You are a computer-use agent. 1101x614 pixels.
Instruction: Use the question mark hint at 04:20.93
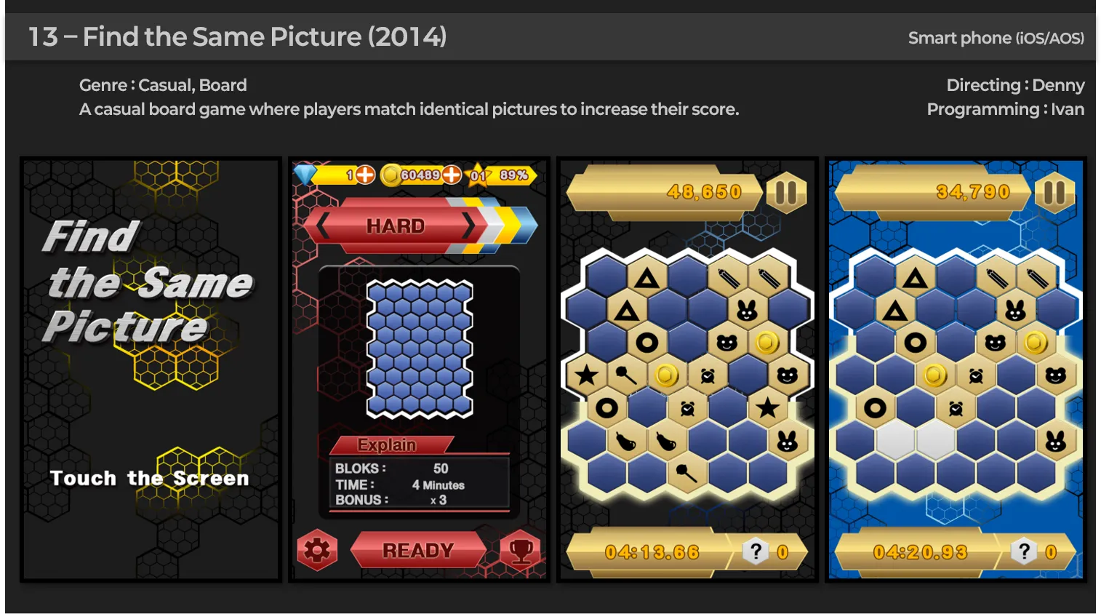(x=1025, y=551)
